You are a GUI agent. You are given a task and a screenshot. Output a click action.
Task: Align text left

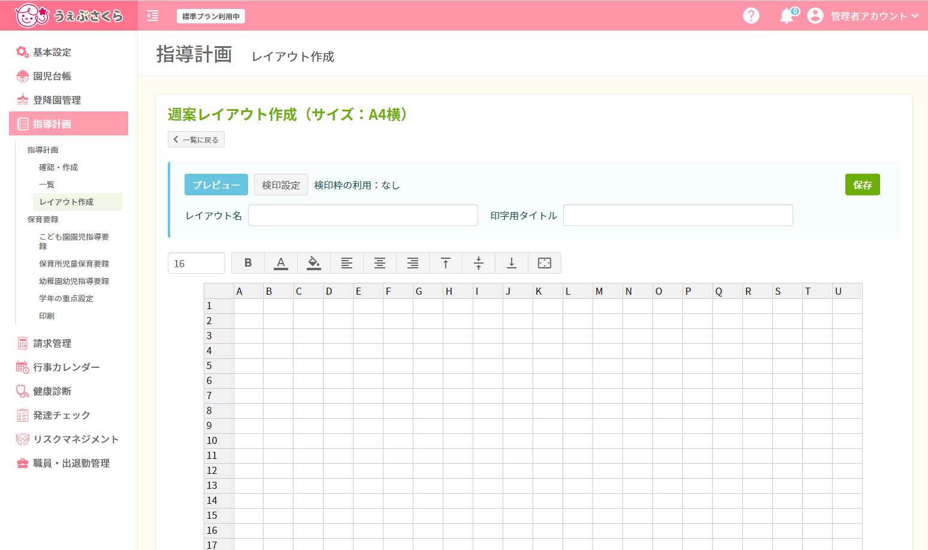pyautogui.click(x=347, y=263)
